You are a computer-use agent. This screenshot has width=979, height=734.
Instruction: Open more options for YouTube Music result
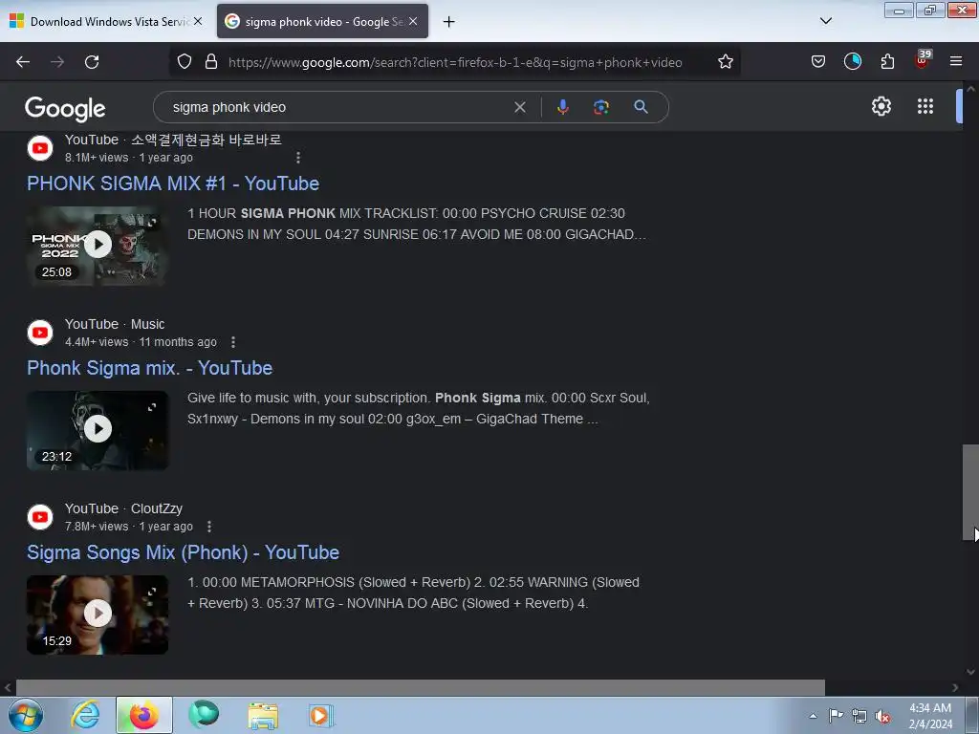point(233,342)
